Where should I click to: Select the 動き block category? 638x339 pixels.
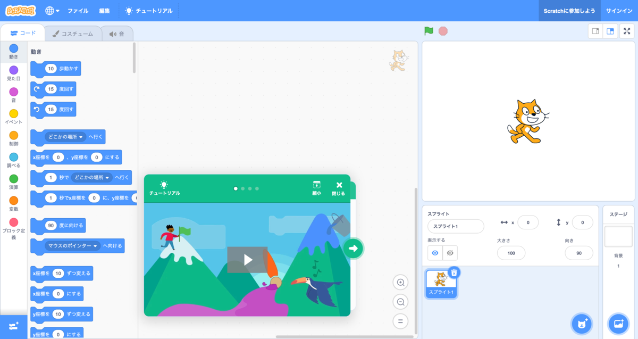(13, 52)
